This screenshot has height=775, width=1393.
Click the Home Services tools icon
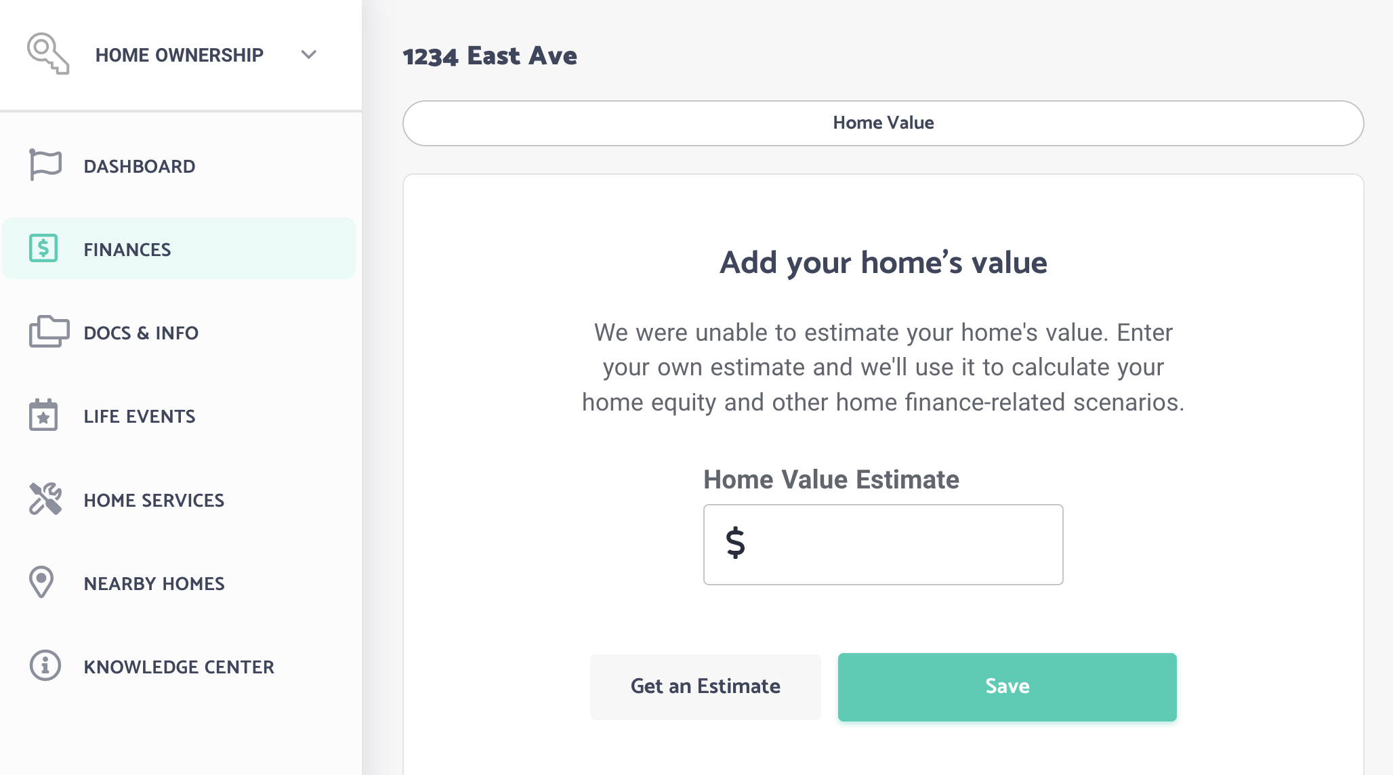[x=45, y=499]
